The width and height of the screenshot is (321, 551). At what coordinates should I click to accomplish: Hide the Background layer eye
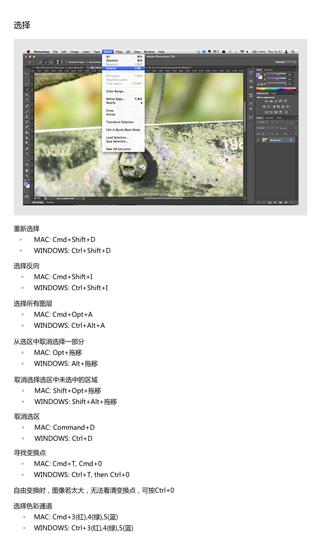258,140
